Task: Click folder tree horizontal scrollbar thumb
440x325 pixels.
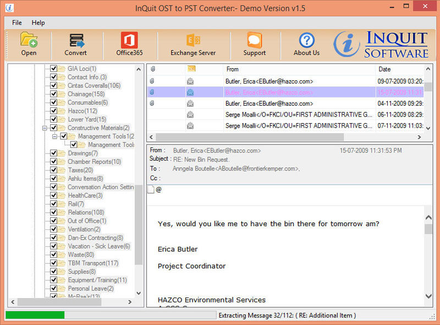Action: click(x=59, y=302)
